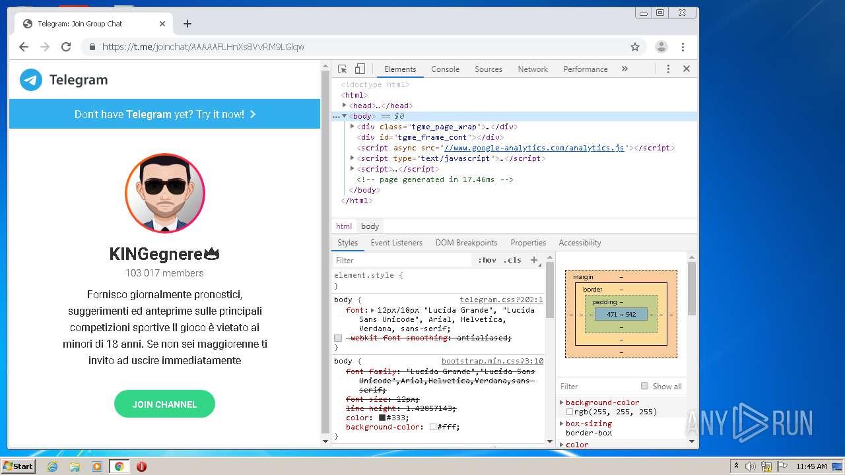Enable the -webkit-font-smoothing property checkbox
845x475 pixels.
[338, 338]
